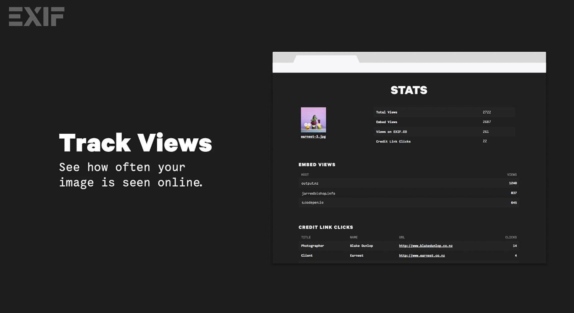Click the STATS page heading

coord(409,90)
